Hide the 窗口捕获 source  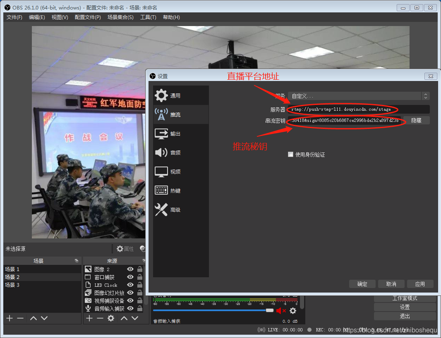pyautogui.click(x=130, y=277)
